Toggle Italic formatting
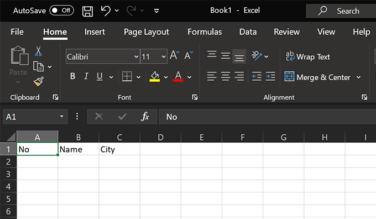 point(86,76)
